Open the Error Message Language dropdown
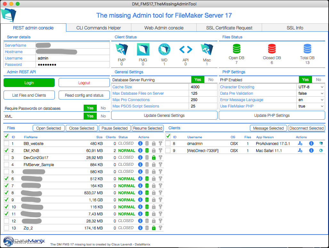 point(311,100)
